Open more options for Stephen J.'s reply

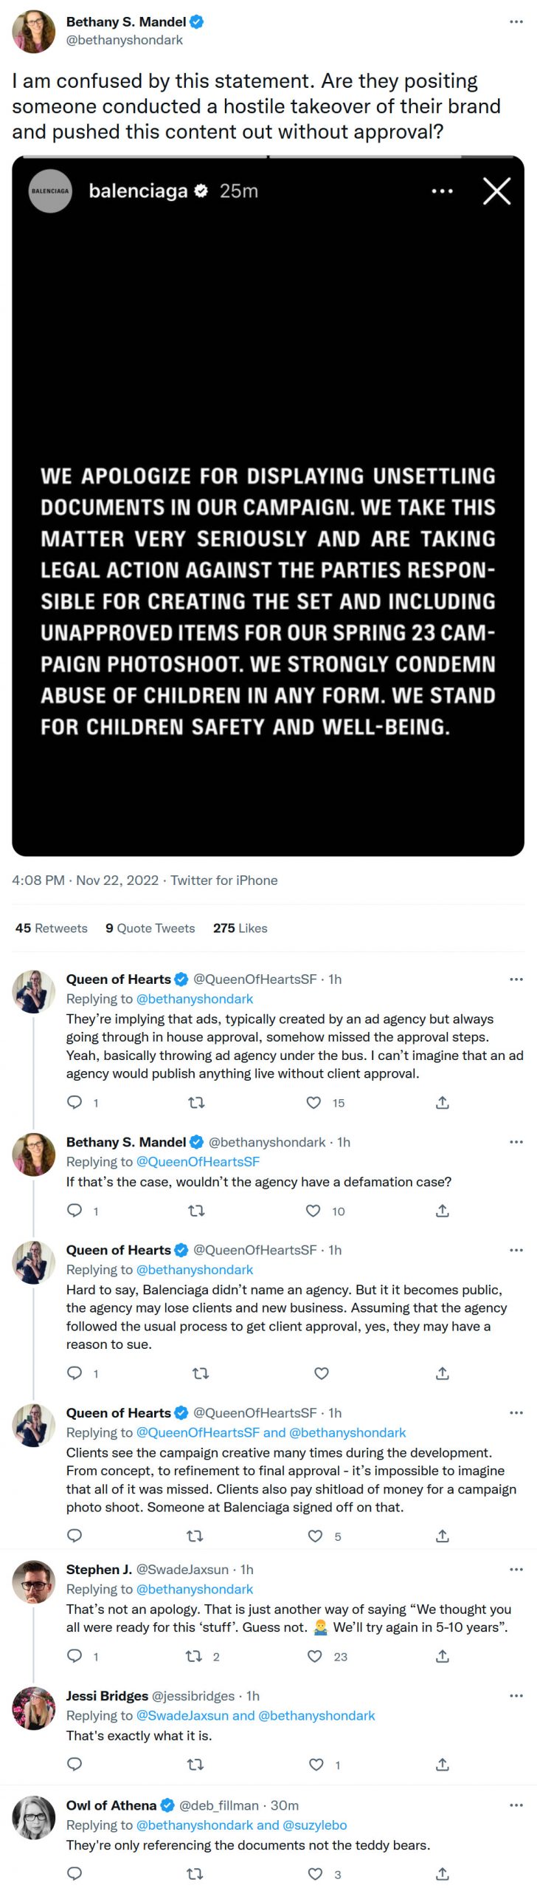pos(516,1569)
